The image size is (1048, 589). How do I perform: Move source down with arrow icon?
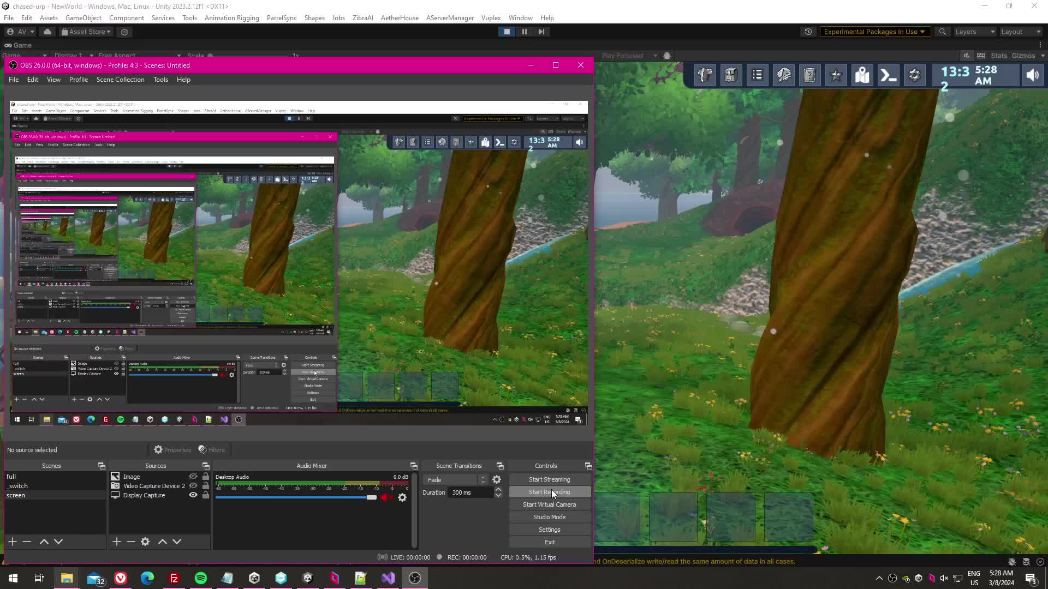pos(177,542)
